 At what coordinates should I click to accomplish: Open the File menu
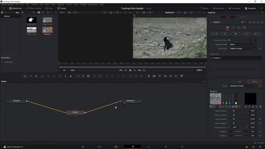[x=17, y=5]
